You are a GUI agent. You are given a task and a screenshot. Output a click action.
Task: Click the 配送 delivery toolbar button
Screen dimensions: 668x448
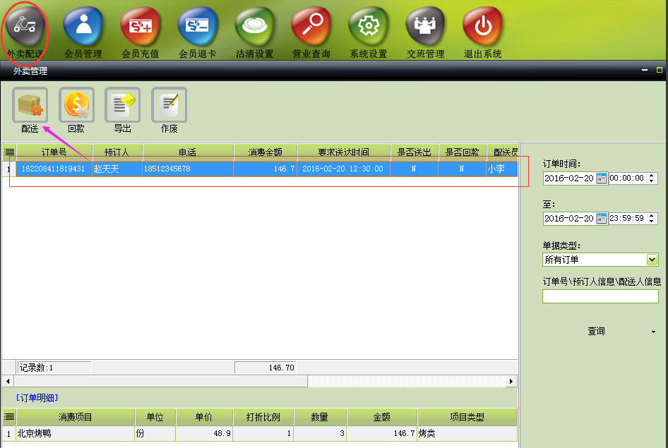coord(30,110)
